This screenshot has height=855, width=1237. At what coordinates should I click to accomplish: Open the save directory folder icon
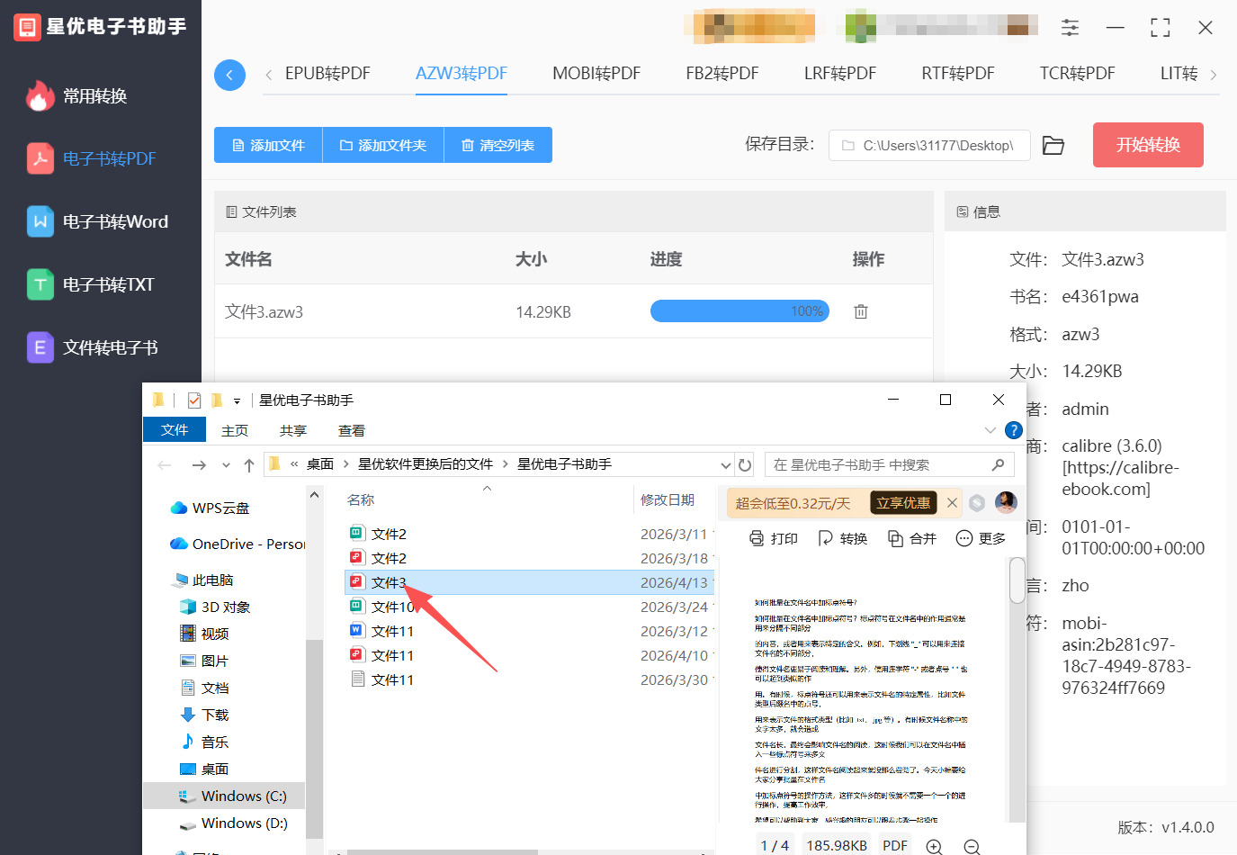[x=1053, y=146]
